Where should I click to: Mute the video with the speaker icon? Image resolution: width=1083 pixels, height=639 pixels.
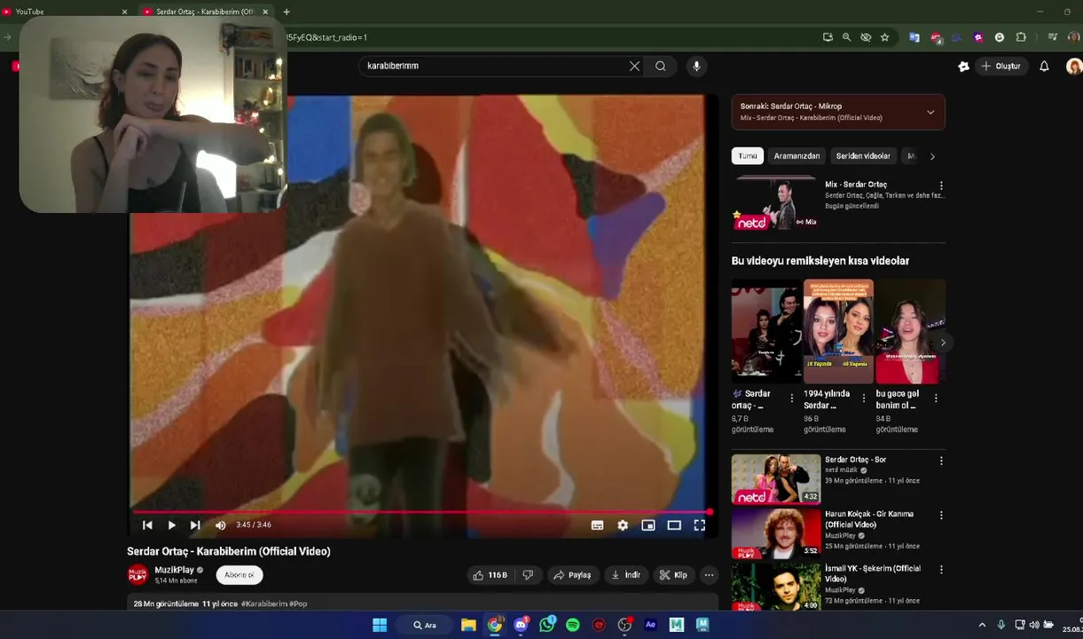click(x=220, y=525)
